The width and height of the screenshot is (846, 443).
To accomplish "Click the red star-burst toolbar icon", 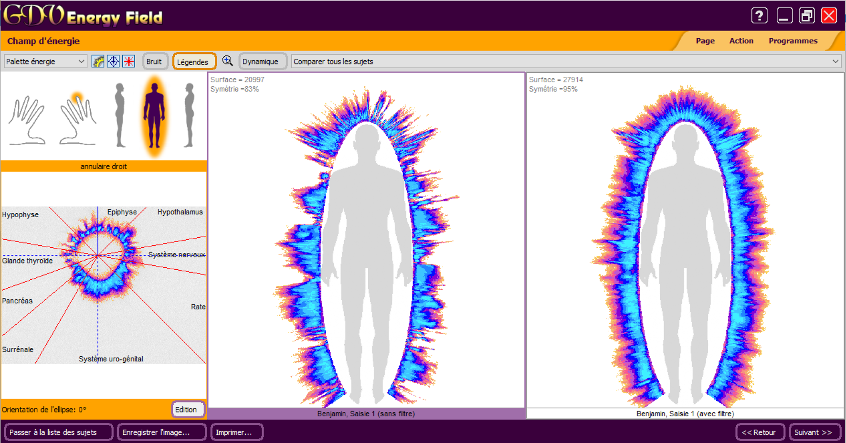I will (128, 62).
